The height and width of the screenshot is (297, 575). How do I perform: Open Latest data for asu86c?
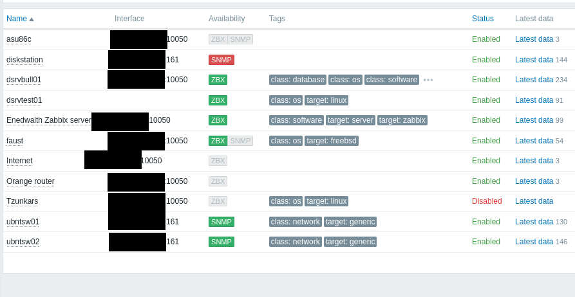click(534, 39)
